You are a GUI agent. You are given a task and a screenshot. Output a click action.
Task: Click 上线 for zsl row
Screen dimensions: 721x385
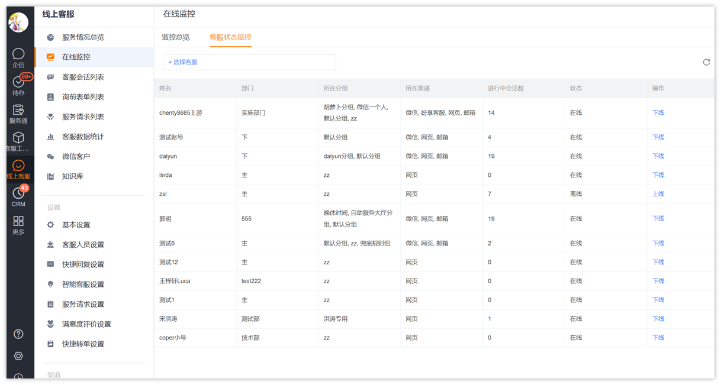(658, 194)
